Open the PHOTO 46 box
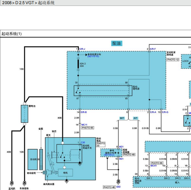 (109, 187)
